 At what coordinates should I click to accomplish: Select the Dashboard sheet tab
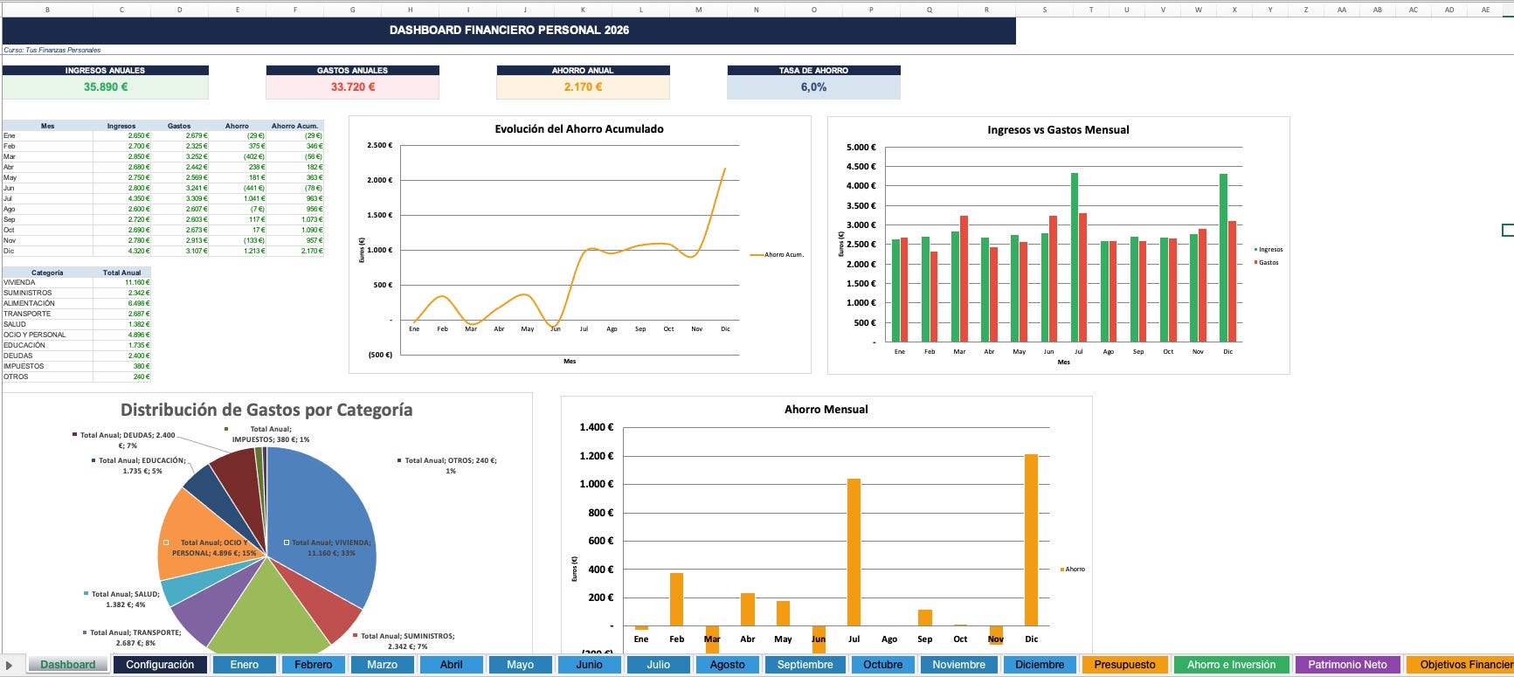click(67, 665)
